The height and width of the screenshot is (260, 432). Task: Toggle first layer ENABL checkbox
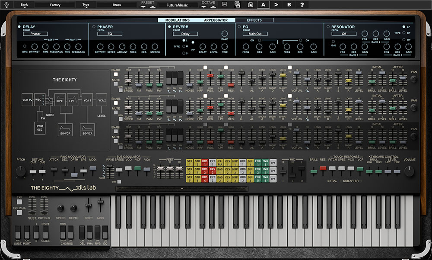pos(116,74)
